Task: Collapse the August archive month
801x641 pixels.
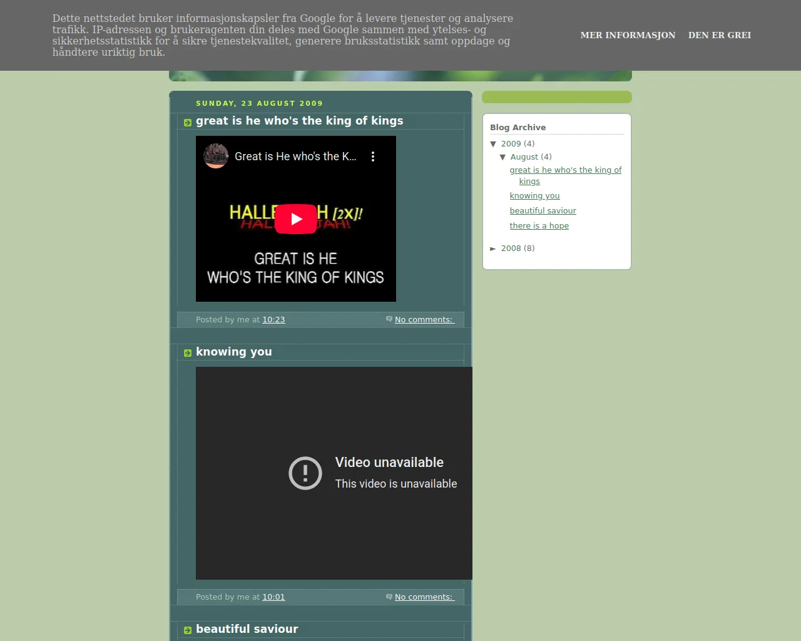Action: [x=503, y=157]
